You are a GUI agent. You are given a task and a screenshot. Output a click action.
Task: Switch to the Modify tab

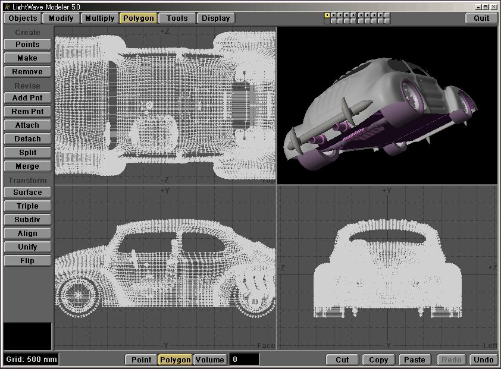click(61, 18)
